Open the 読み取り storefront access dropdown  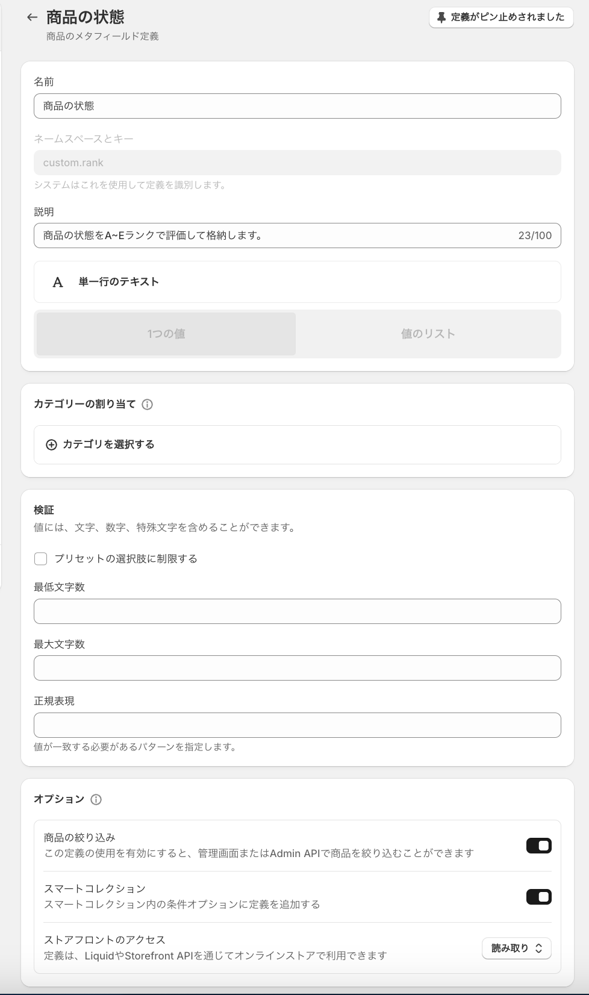(517, 948)
